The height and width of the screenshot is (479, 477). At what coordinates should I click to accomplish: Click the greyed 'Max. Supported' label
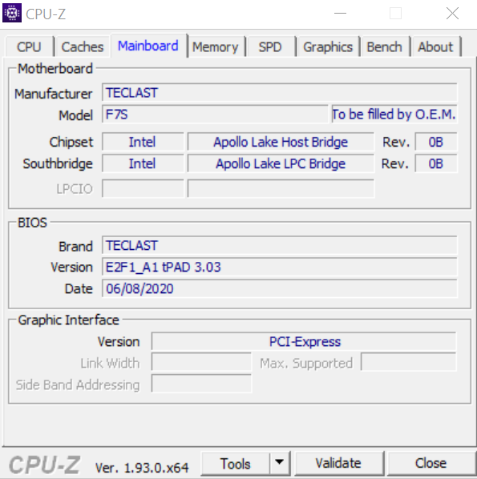[306, 363]
